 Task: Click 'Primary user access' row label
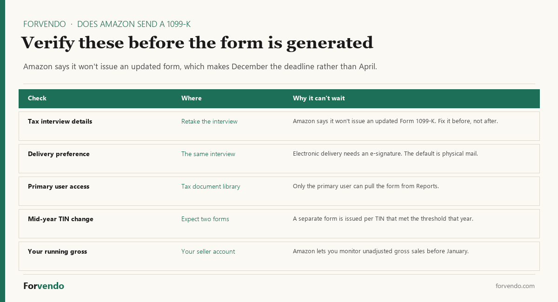point(59,186)
